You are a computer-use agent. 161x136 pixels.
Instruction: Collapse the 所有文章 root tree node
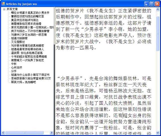[x=4, y=9]
